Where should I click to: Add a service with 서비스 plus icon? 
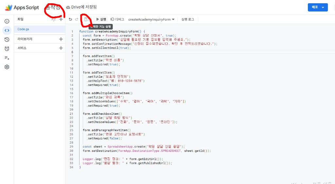click(x=61, y=48)
